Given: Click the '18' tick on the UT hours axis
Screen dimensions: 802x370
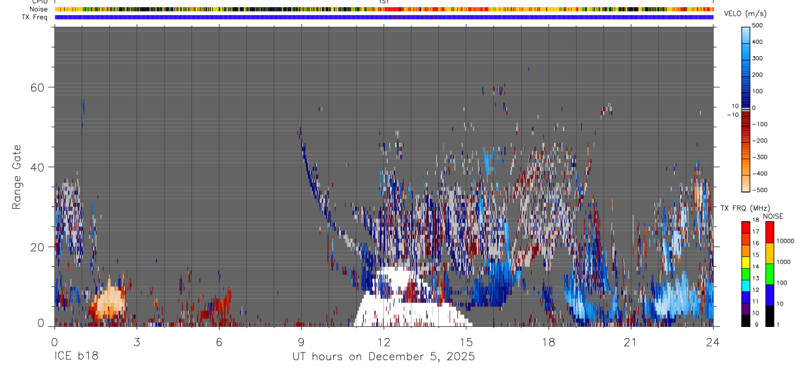Looking at the screenshot, I should click(x=549, y=341).
